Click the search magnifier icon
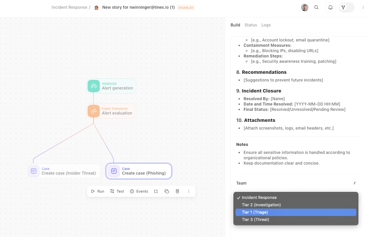 click(x=316, y=8)
